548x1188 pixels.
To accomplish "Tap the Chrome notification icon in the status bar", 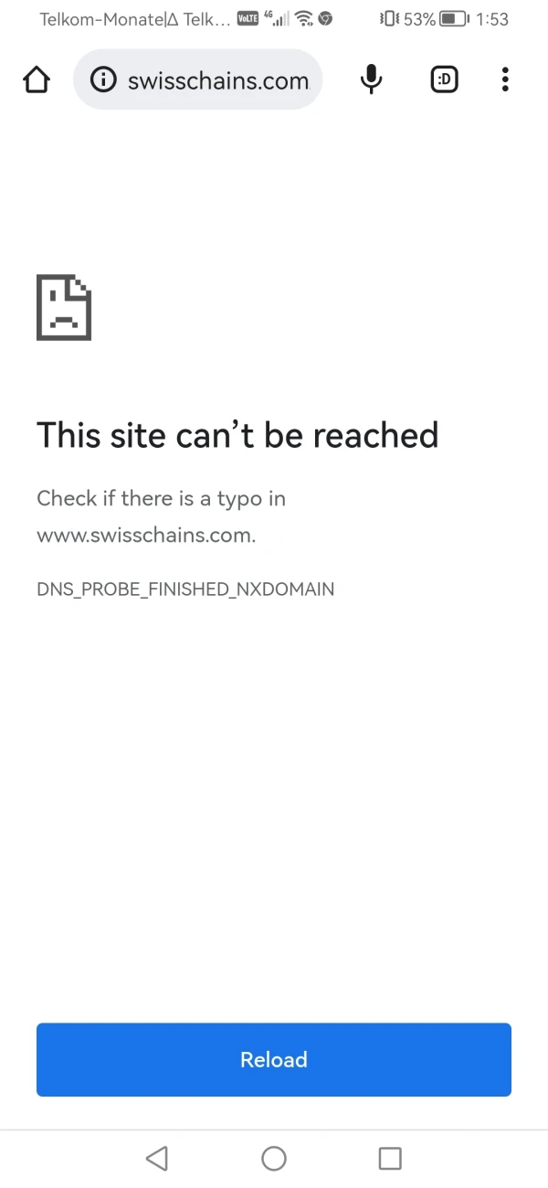I will point(325,18).
